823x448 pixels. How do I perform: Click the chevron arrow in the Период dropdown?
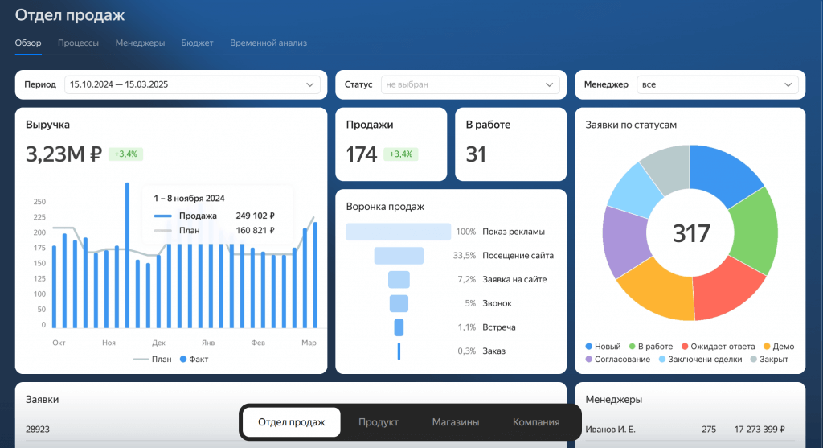(311, 84)
